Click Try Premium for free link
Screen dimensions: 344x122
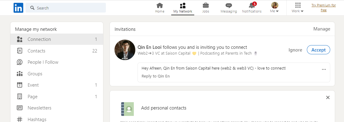click(323, 8)
